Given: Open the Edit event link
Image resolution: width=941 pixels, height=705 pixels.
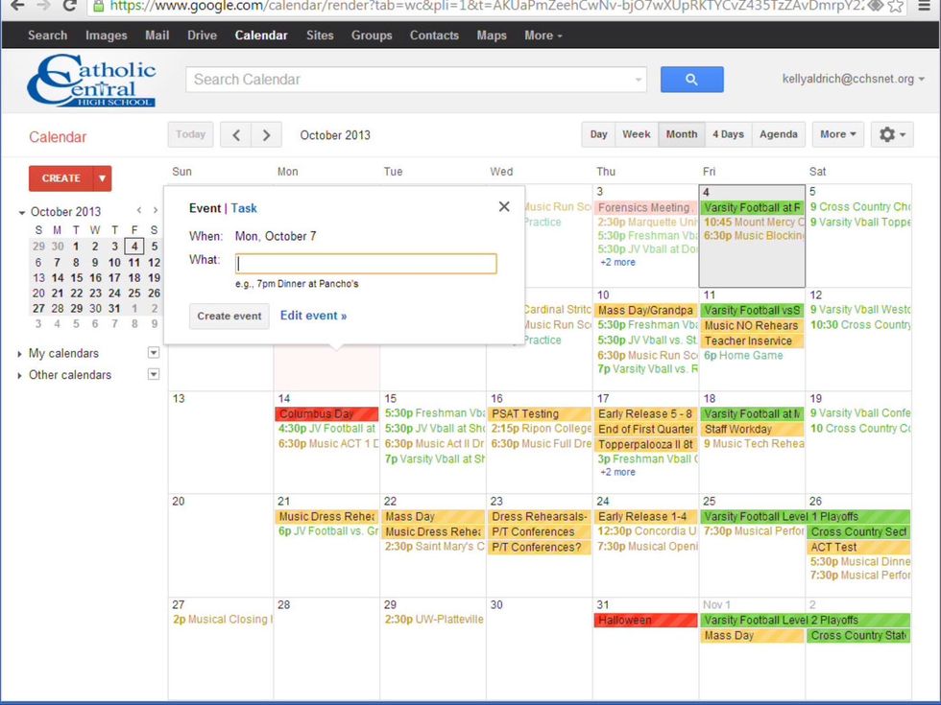Looking at the screenshot, I should click(313, 316).
